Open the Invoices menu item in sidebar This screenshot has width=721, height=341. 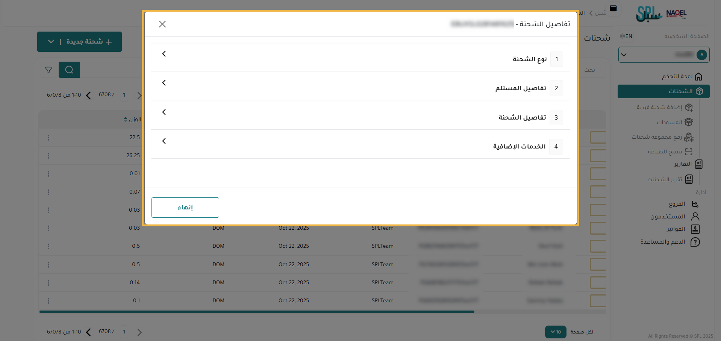pyautogui.click(x=676, y=229)
